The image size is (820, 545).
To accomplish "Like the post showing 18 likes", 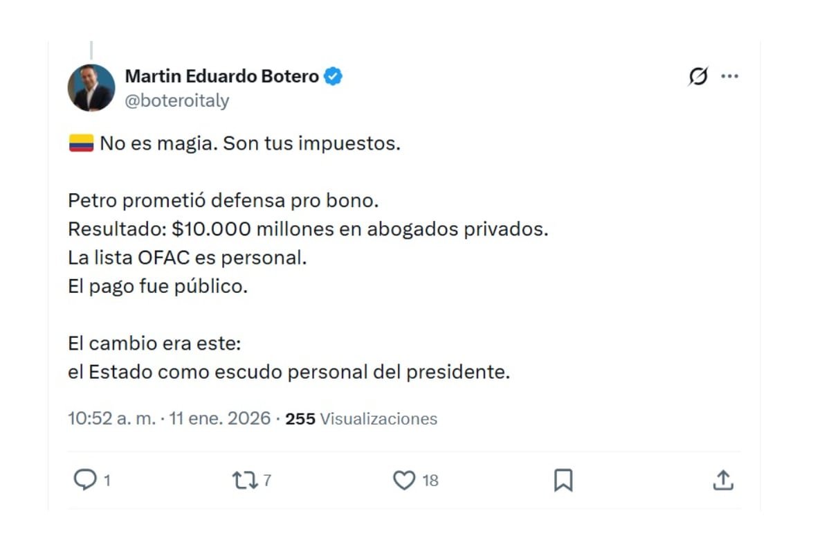I will point(403,479).
